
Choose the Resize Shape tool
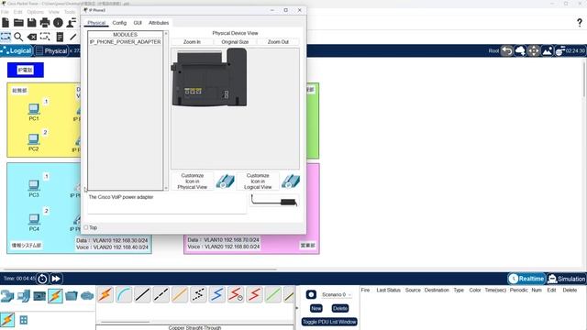coord(45,37)
